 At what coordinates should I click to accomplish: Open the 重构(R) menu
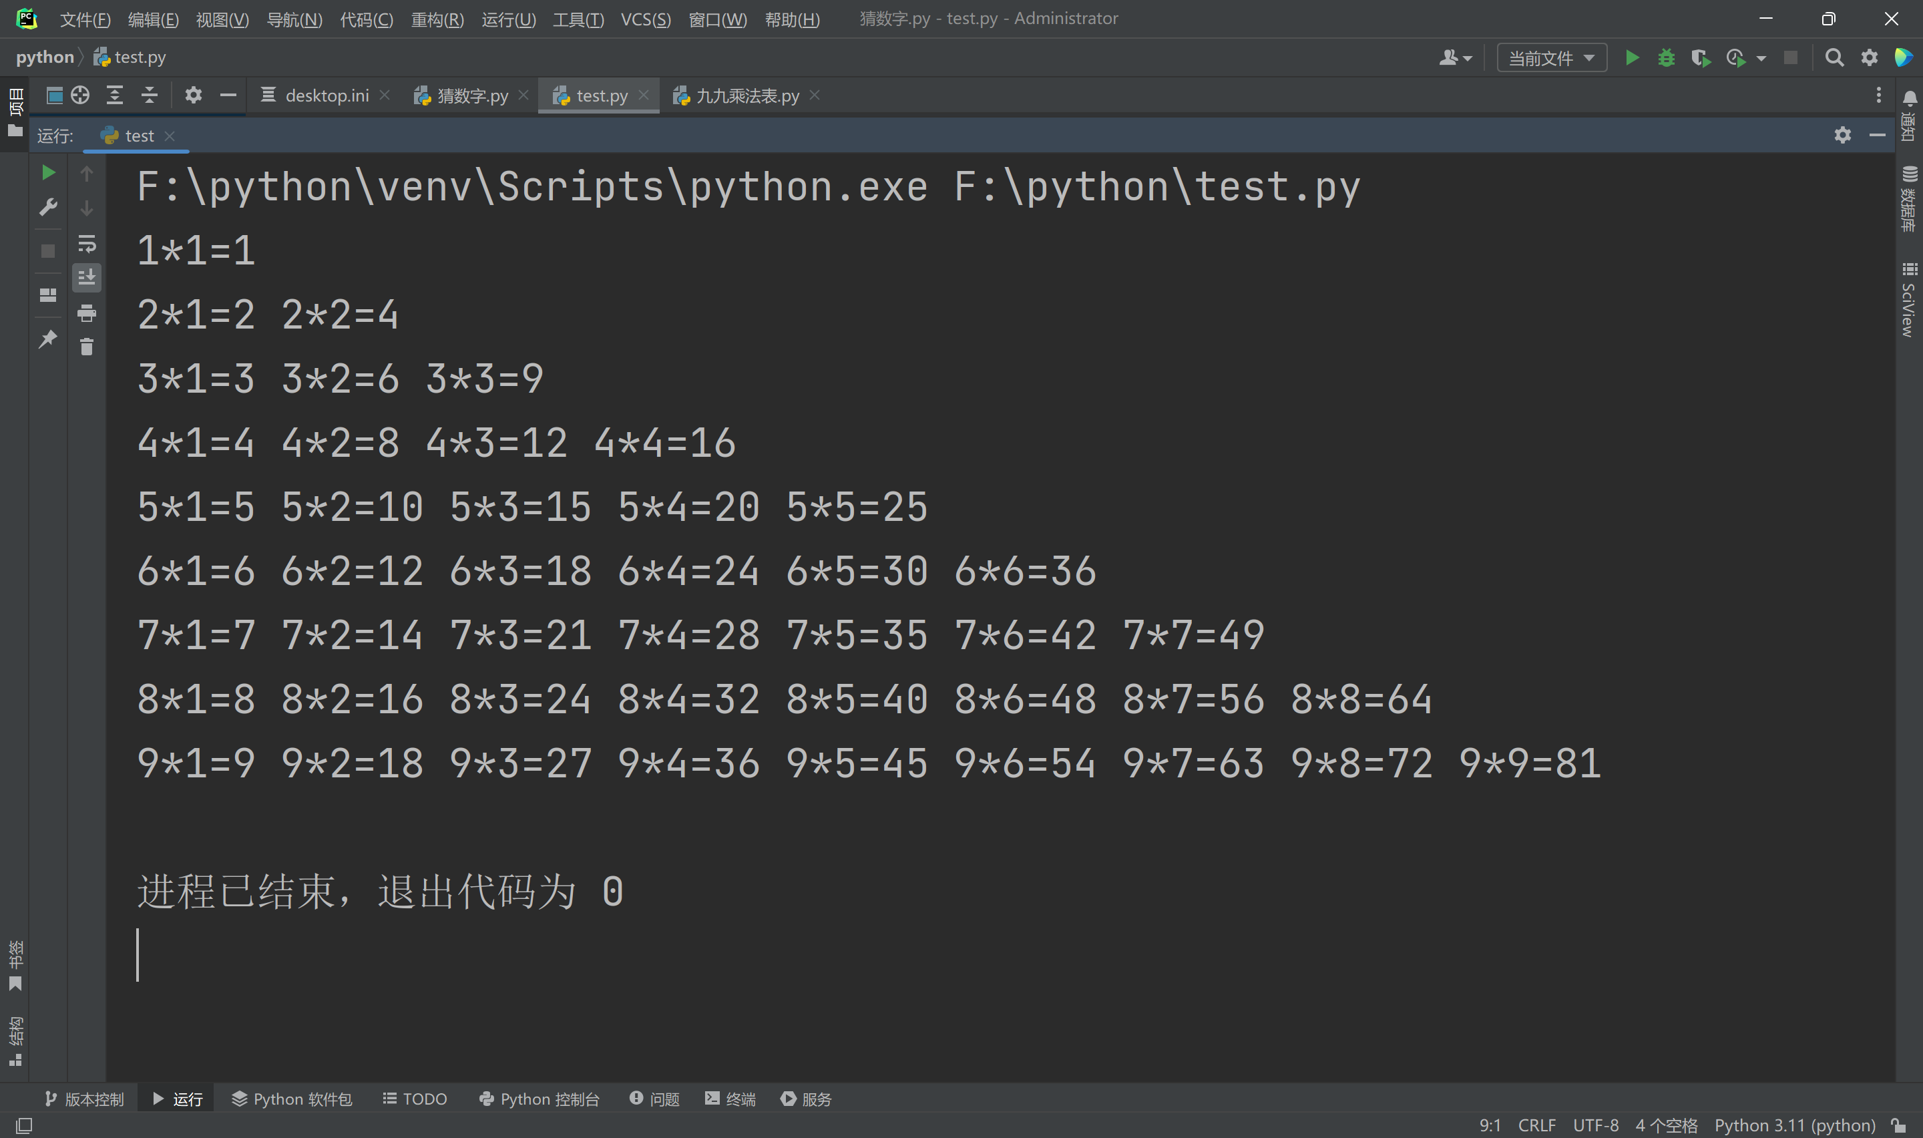[437, 19]
